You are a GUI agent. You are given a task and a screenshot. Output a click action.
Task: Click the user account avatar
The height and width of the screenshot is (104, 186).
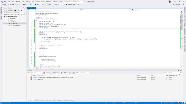170,1
